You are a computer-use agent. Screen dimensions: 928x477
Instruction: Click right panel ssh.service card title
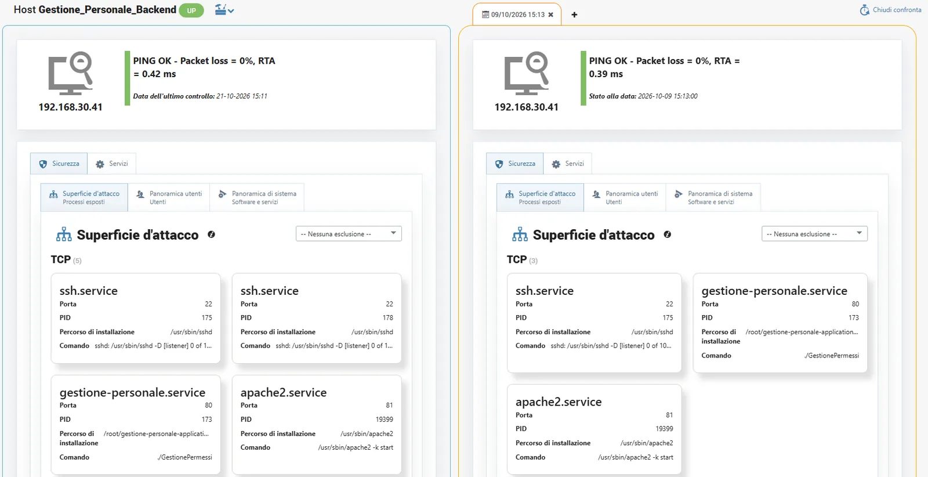pos(545,291)
